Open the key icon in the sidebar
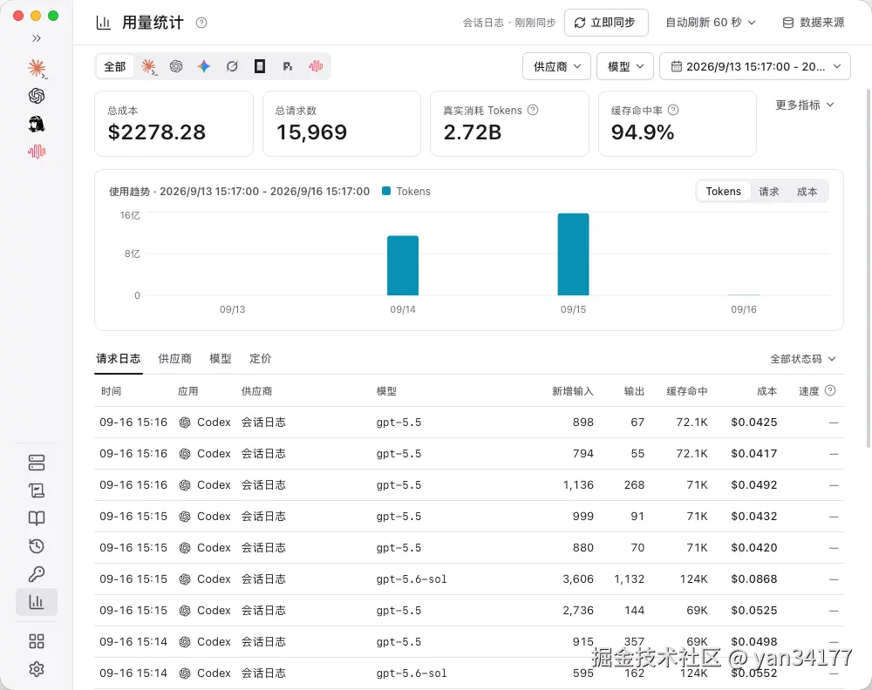The height and width of the screenshot is (690, 872). (37, 574)
